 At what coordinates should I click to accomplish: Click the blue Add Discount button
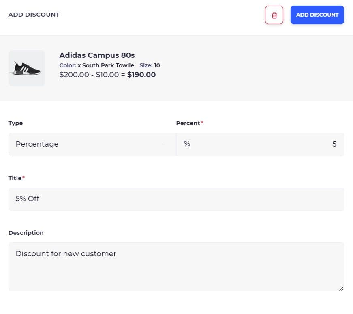point(317,15)
